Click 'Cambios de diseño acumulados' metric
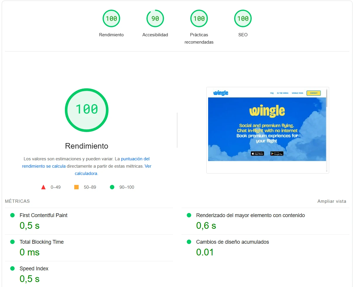 (x=232, y=242)
